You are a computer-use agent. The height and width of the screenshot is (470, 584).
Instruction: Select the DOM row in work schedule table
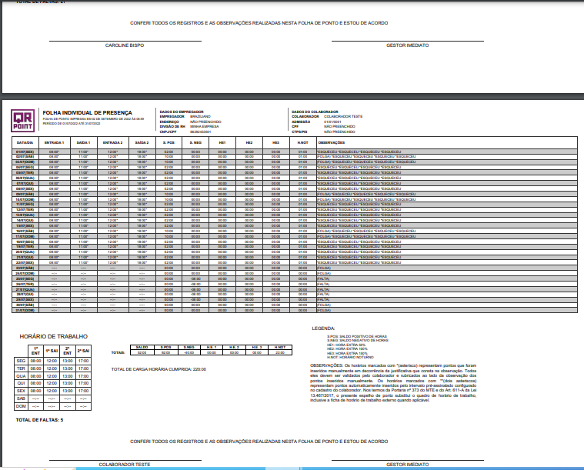(x=21, y=406)
